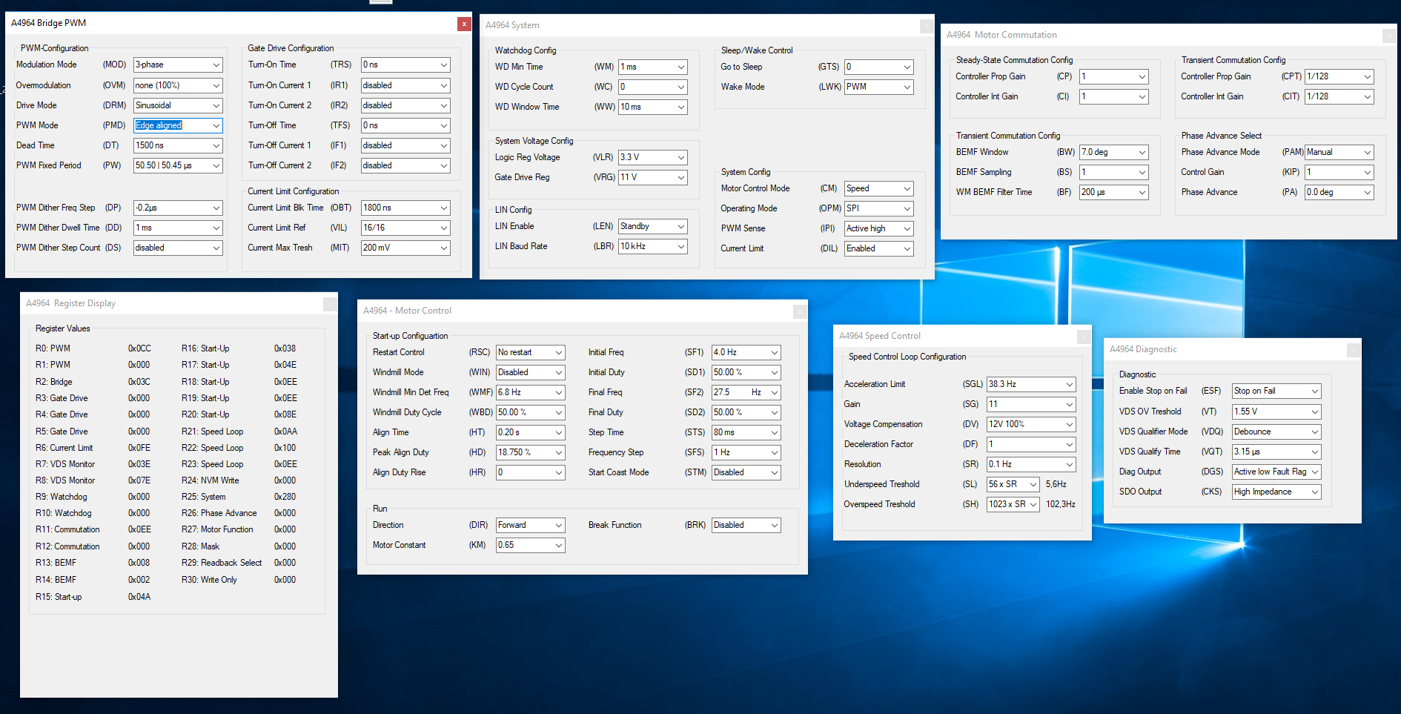
Task: Open the Direction Forward dropdown
Action: (x=531, y=525)
